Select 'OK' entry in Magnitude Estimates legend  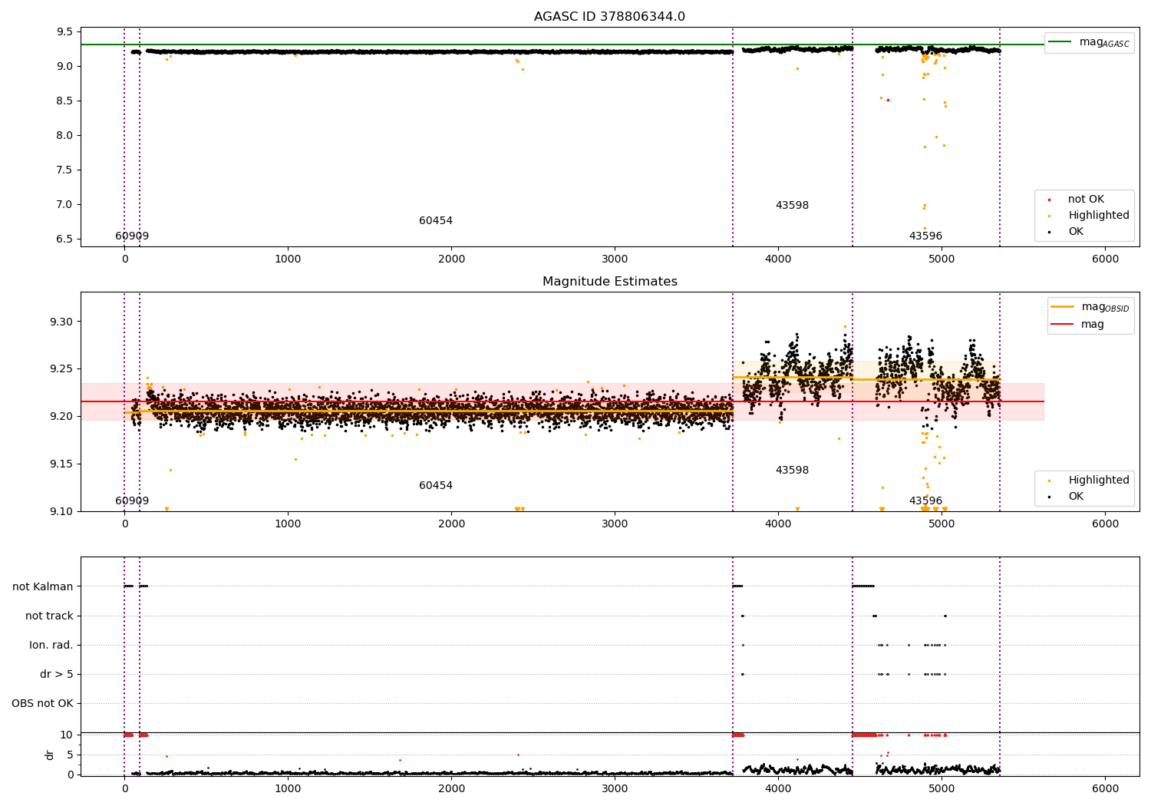(x=1076, y=497)
